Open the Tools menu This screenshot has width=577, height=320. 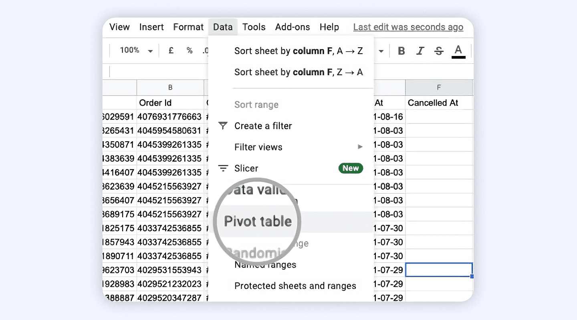[x=254, y=27]
